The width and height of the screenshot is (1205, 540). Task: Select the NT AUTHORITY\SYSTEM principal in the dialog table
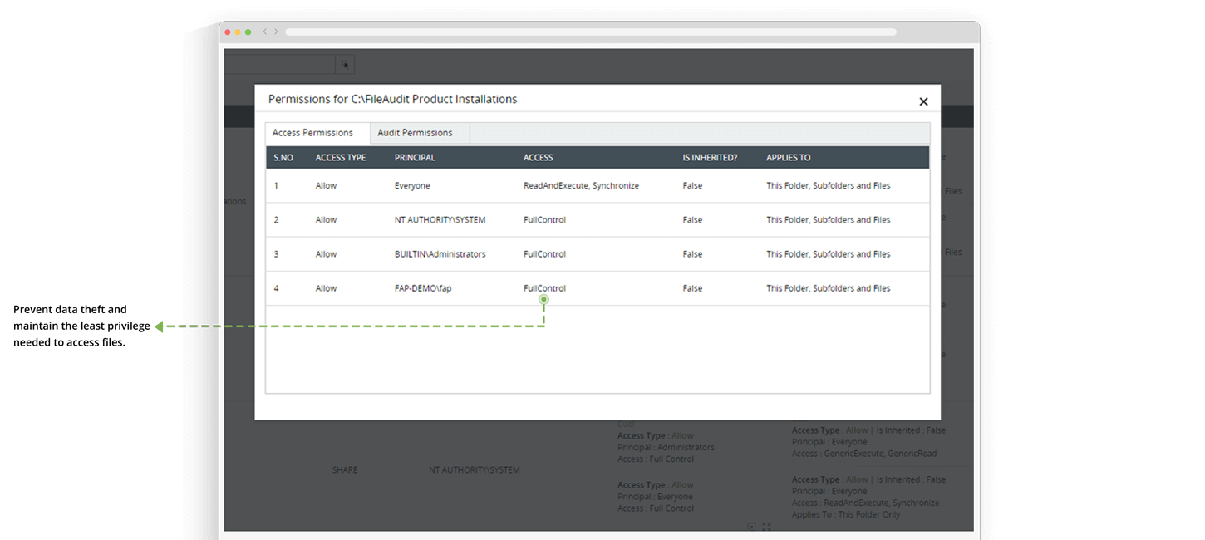[x=440, y=220]
